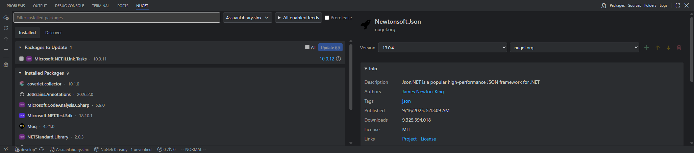
Task: Click the red trash uninstall icon
Action: click(679, 48)
